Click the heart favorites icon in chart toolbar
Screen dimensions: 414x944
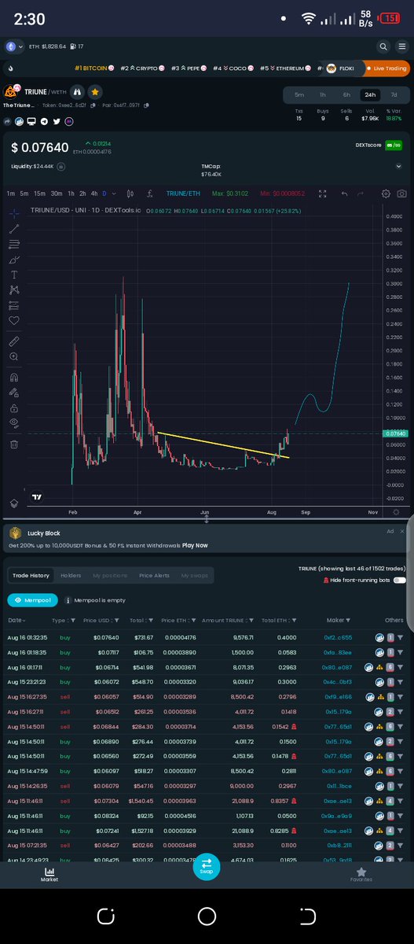coord(14,321)
